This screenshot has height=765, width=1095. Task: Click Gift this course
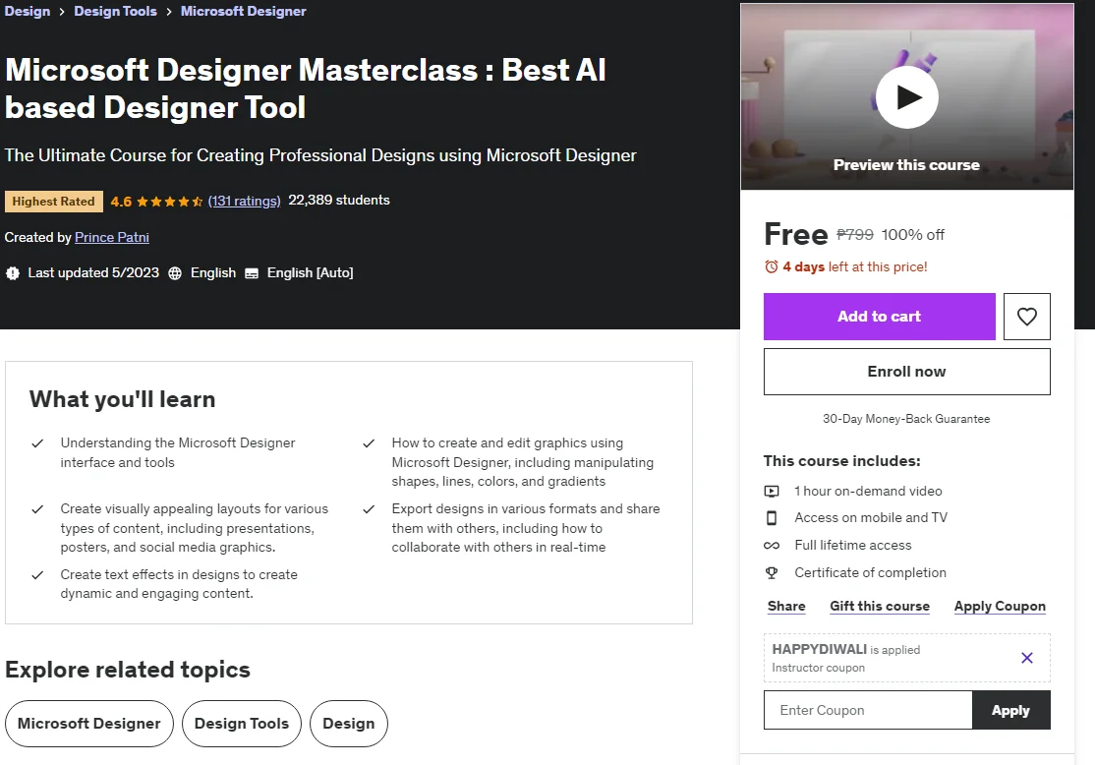click(879, 607)
